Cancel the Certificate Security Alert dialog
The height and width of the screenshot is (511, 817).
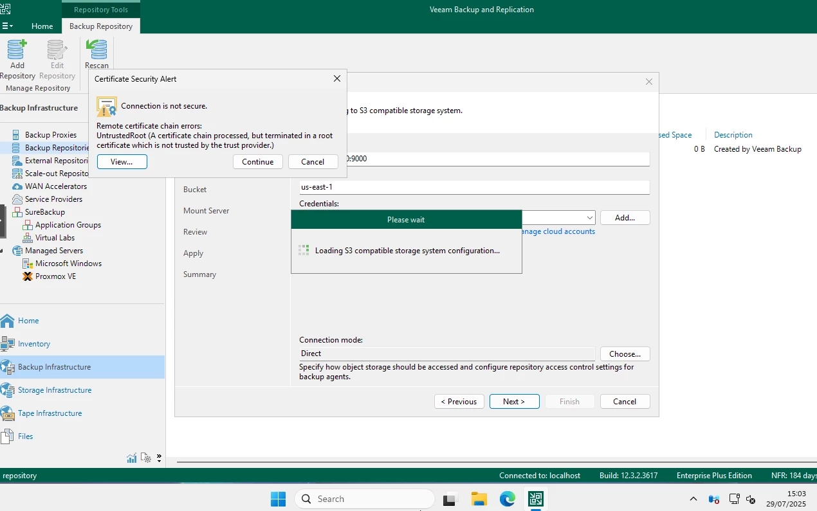tap(313, 162)
